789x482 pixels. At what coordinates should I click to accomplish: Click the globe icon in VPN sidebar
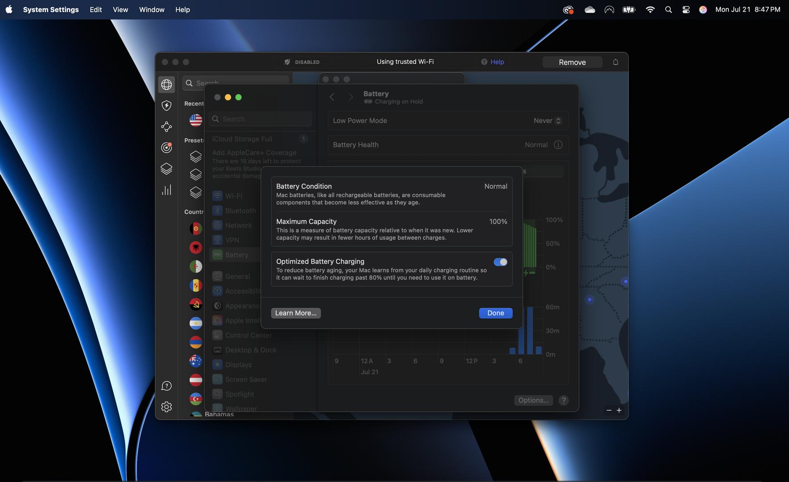tap(166, 84)
